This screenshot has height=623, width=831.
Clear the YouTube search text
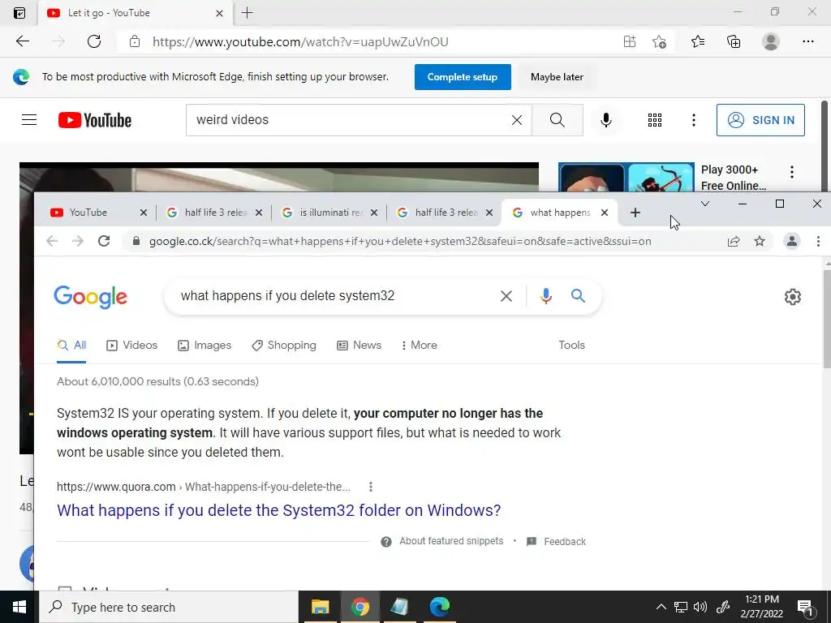[x=517, y=120]
